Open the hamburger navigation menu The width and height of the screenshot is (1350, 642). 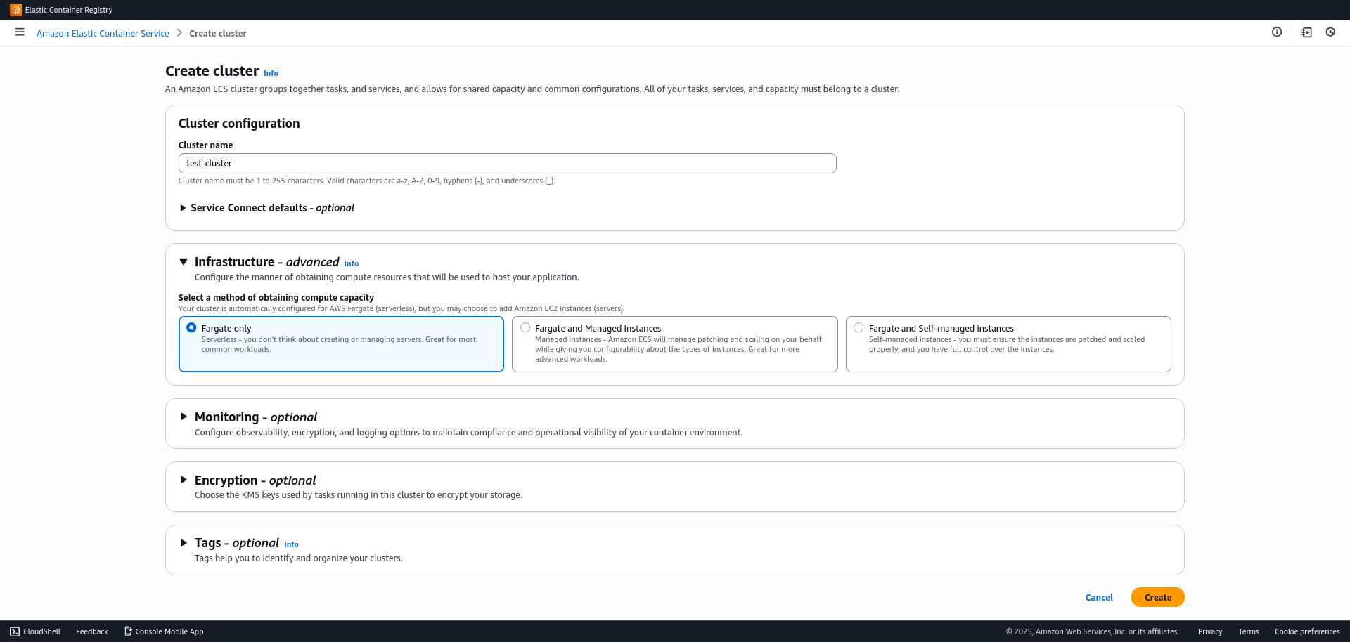coord(20,32)
